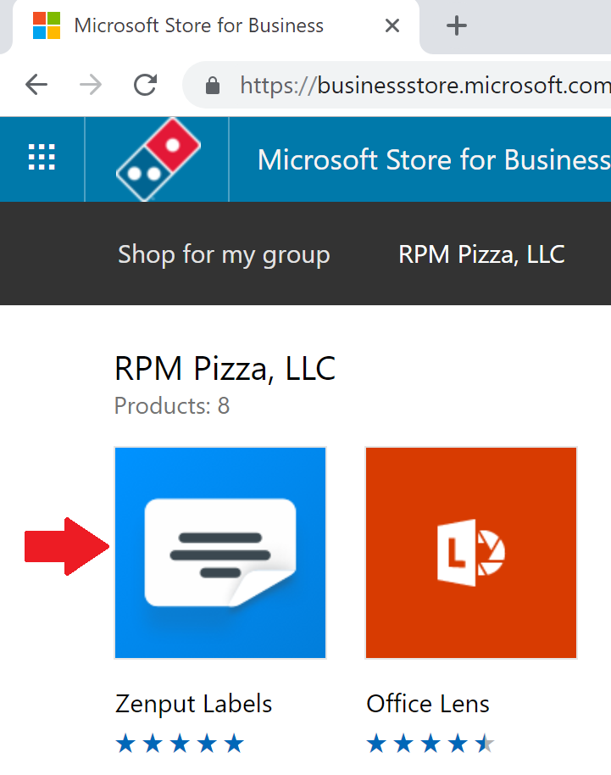
Task: Reload the page with refresh icon
Action: (145, 85)
